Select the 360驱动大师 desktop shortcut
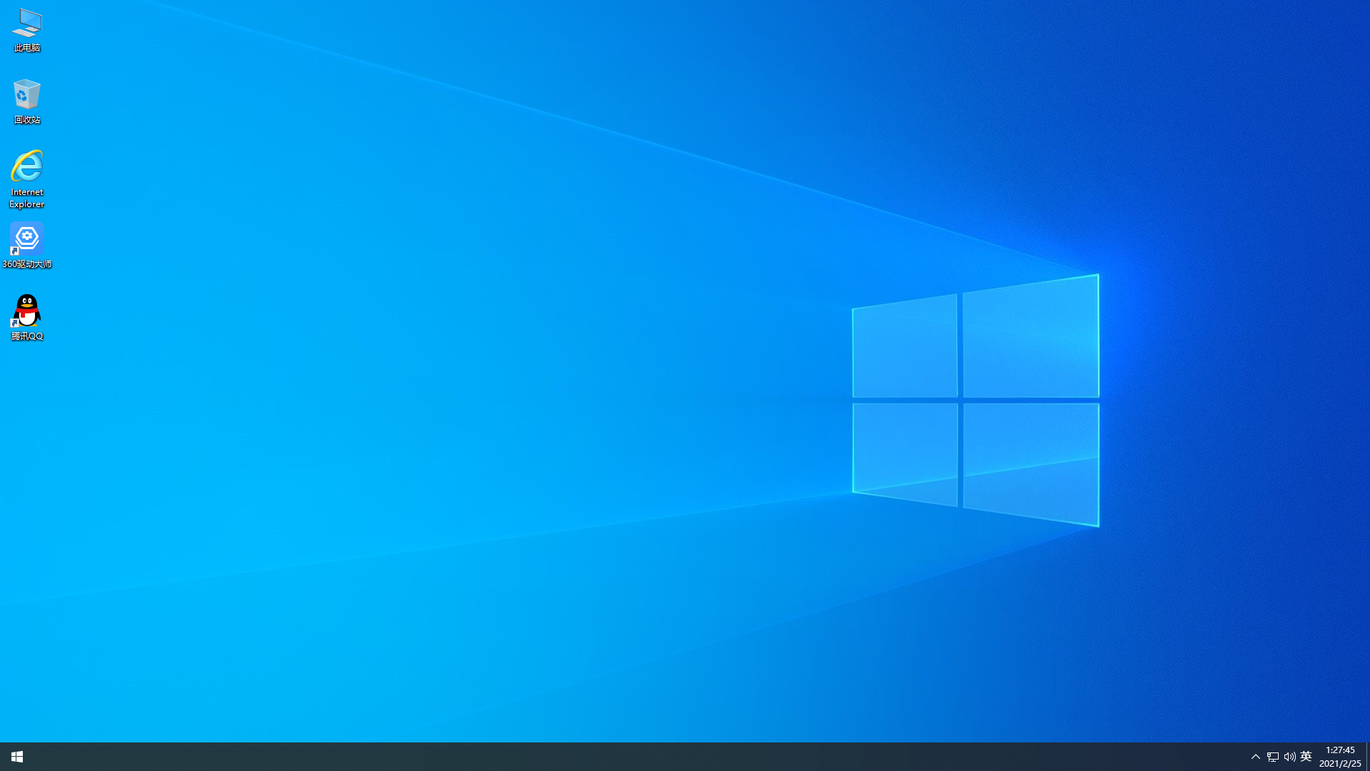This screenshot has height=771, width=1370. point(27,246)
